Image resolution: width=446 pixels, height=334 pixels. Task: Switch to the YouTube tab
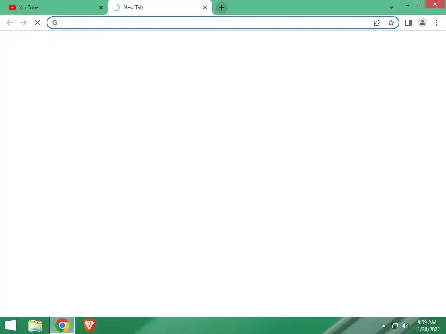(54, 7)
